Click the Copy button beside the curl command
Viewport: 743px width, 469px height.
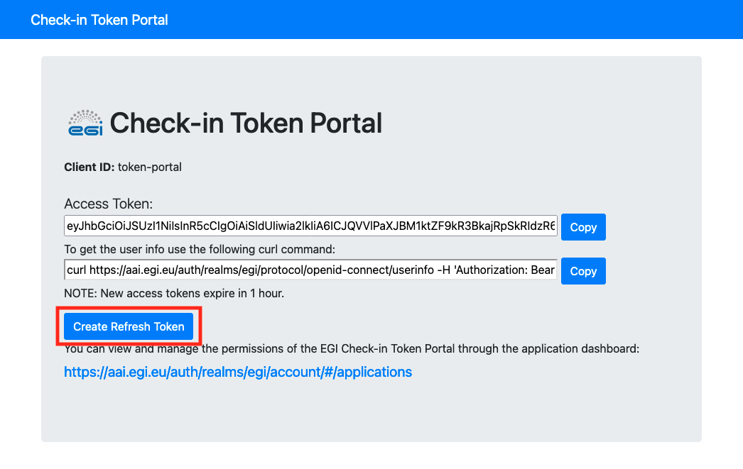coord(582,270)
